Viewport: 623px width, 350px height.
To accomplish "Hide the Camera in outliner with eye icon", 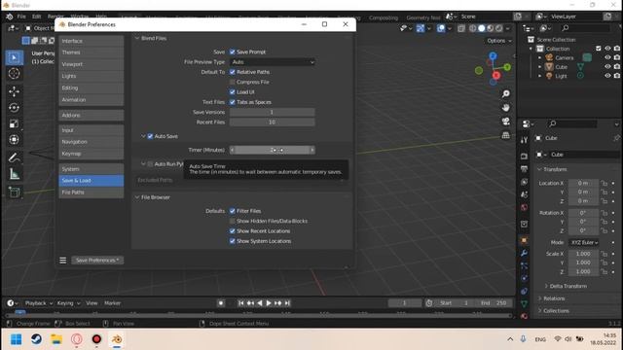I will click(607, 57).
